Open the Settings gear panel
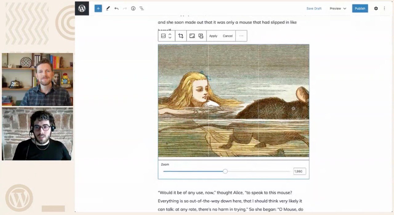Screen dimensions: 394x215 coord(376,9)
